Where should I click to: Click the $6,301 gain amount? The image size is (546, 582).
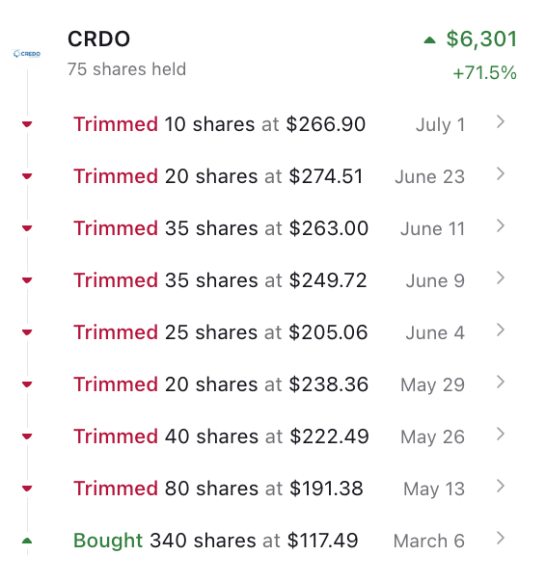tap(481, 39)
